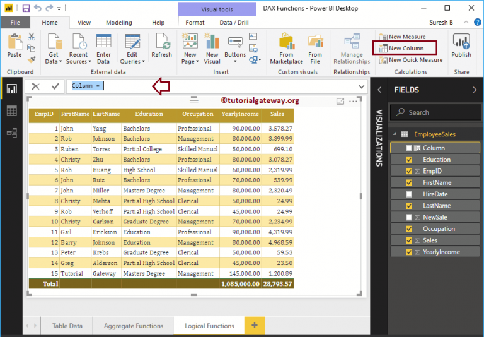Check the NewSale field checkbox
The image size is (484, 337).
pos(409,217)
